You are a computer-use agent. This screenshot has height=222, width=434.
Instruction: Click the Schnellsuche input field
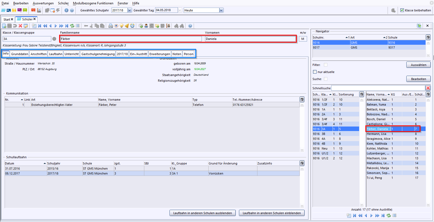pyautogui.click(x=378, y=88)
